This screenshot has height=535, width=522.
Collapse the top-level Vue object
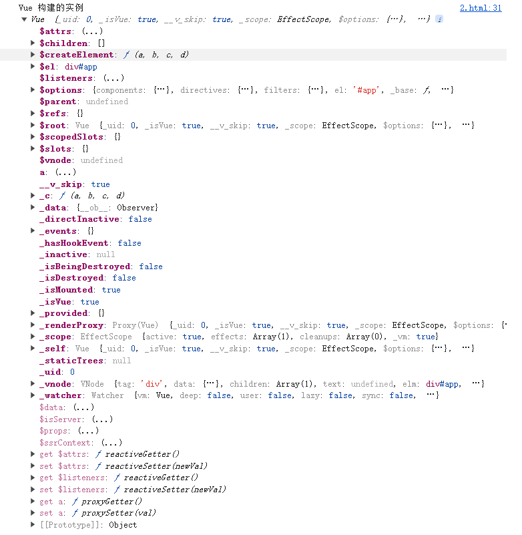click(24, 19)
